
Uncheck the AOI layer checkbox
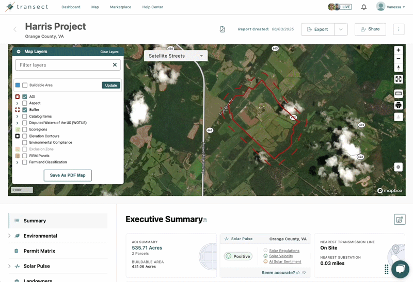click(25, 97)
